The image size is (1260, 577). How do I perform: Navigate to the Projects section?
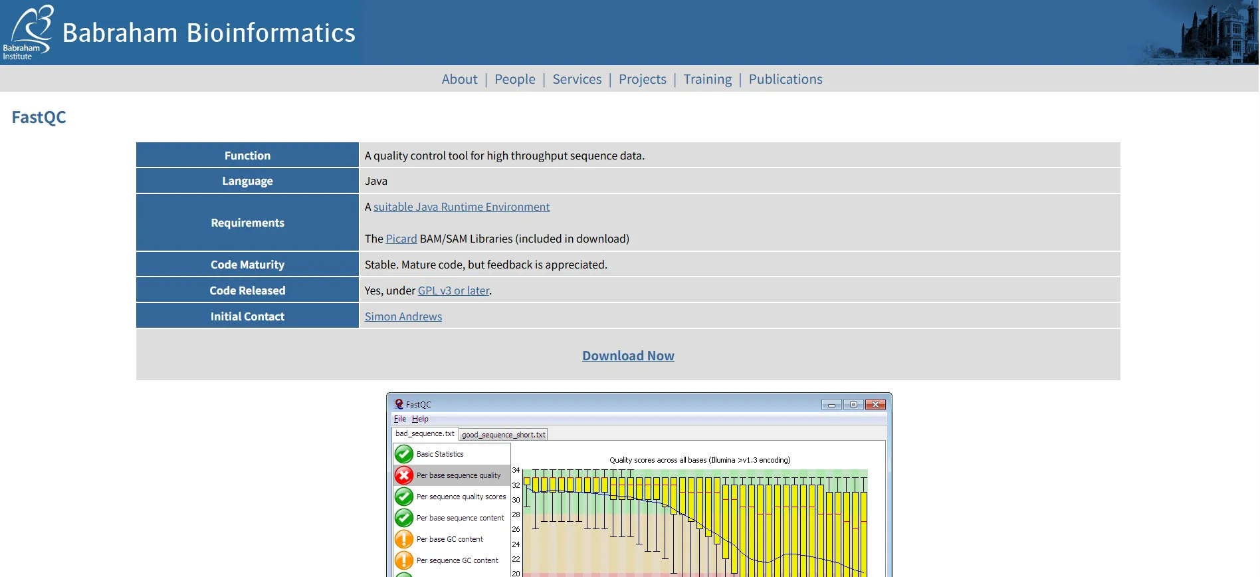click(642, 79)
